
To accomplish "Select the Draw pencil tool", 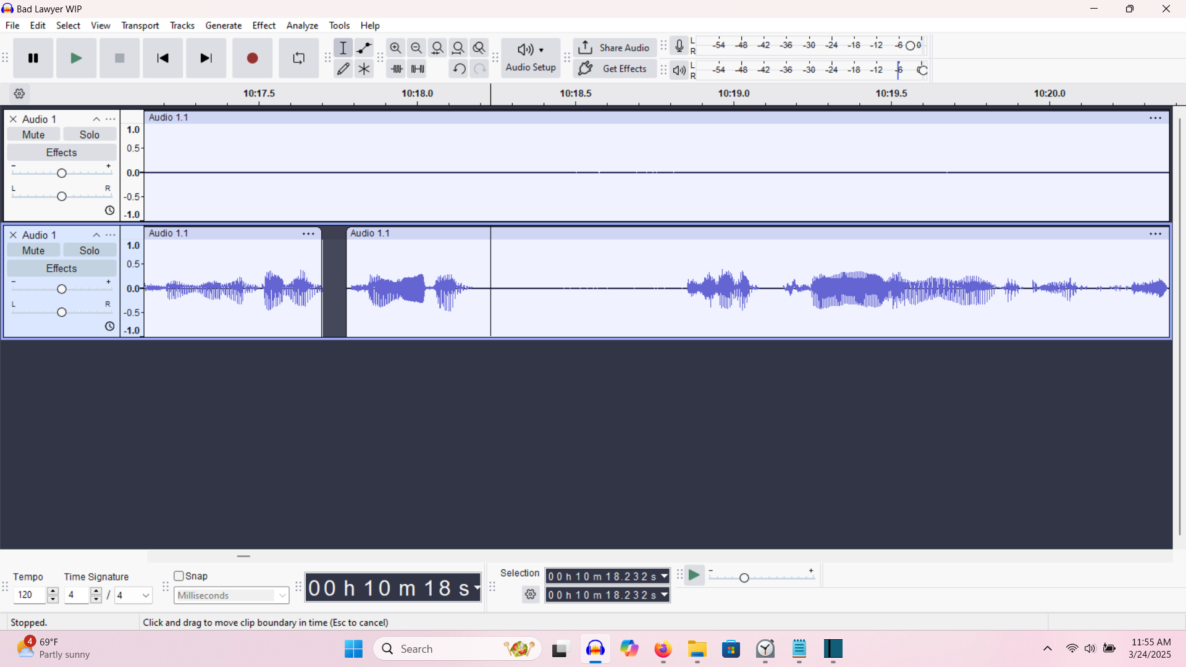I will coord(343,69).
